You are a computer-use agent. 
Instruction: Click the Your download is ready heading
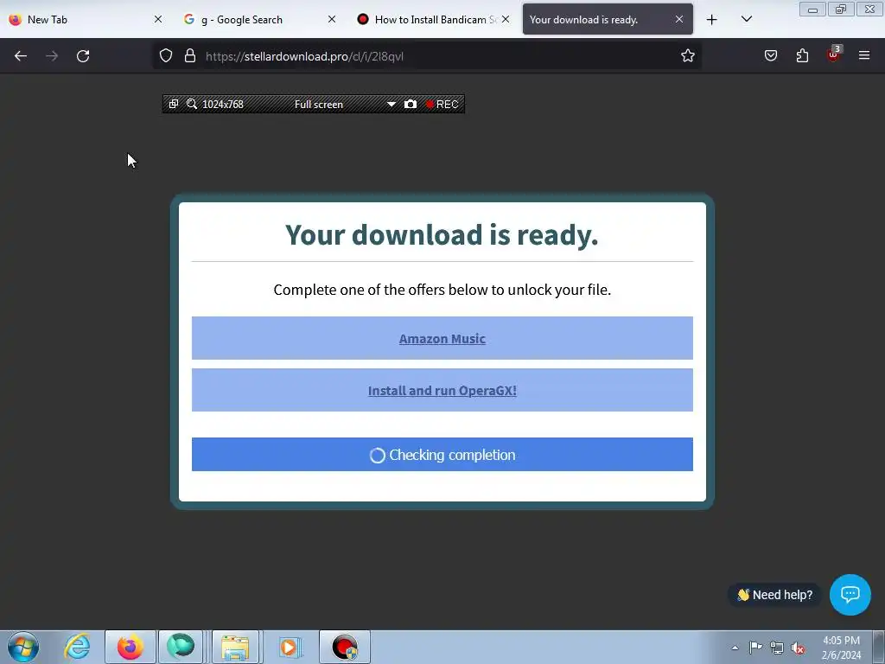(x=442, y=234)
